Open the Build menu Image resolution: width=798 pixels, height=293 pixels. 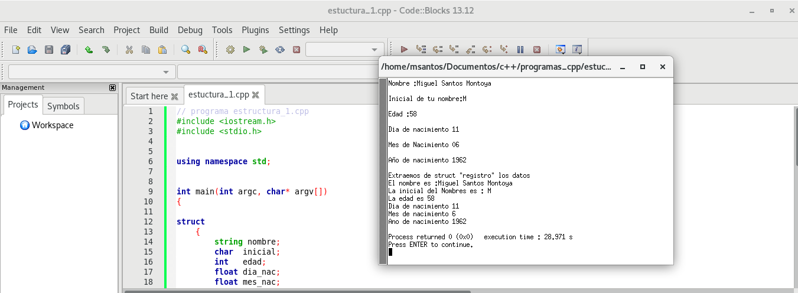(158, 30)
